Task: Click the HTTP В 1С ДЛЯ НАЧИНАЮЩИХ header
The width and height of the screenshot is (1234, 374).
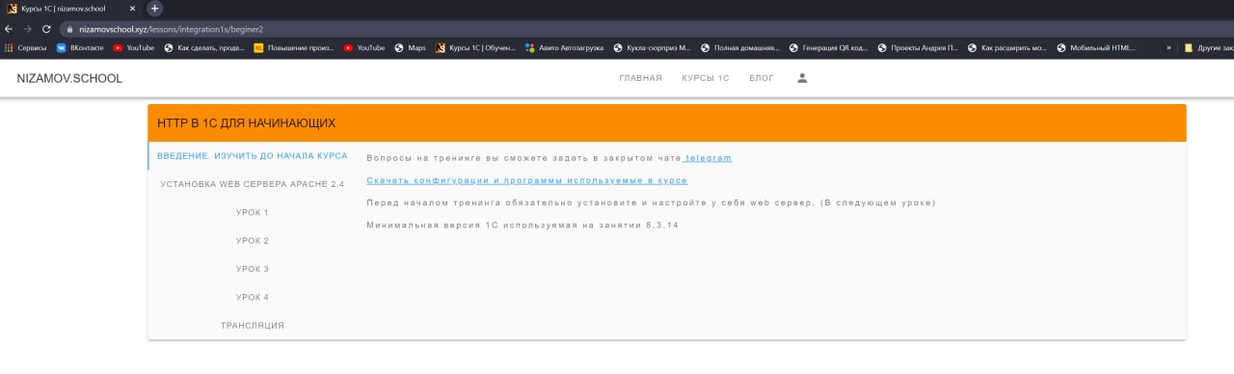Action: [667, 123]
